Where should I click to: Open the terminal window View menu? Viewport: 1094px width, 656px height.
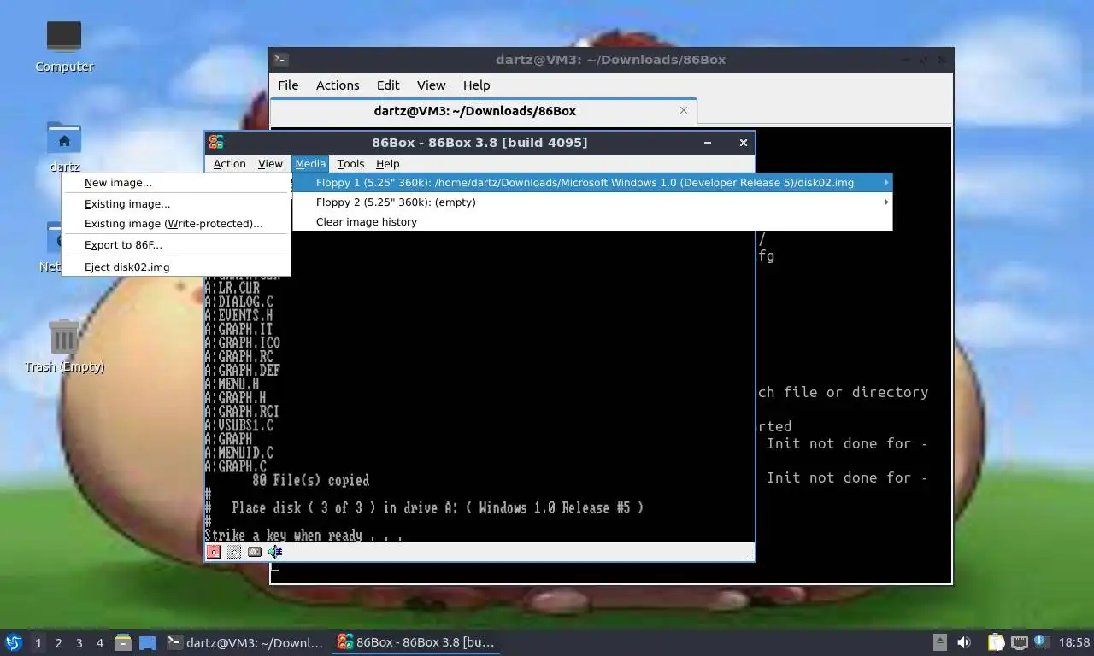431,85
